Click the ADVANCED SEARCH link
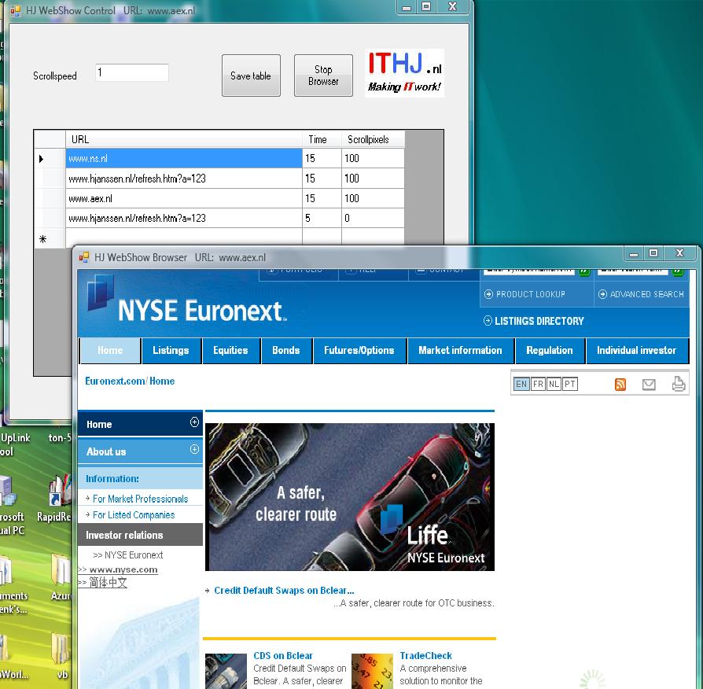The width and height of the screenshot is (703, 689). [641, 294]
